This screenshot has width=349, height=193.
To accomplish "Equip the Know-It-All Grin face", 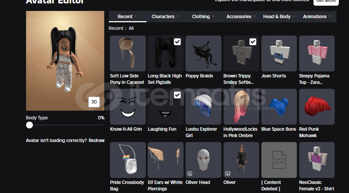I will point(128,107).
